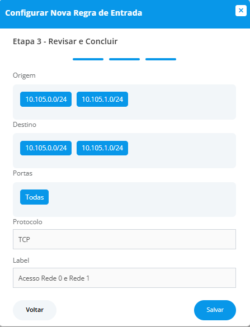Click empty space inside the Origem box
This screenshot has height=327, width=250.
pyautogui.click(x=182, y=102)
